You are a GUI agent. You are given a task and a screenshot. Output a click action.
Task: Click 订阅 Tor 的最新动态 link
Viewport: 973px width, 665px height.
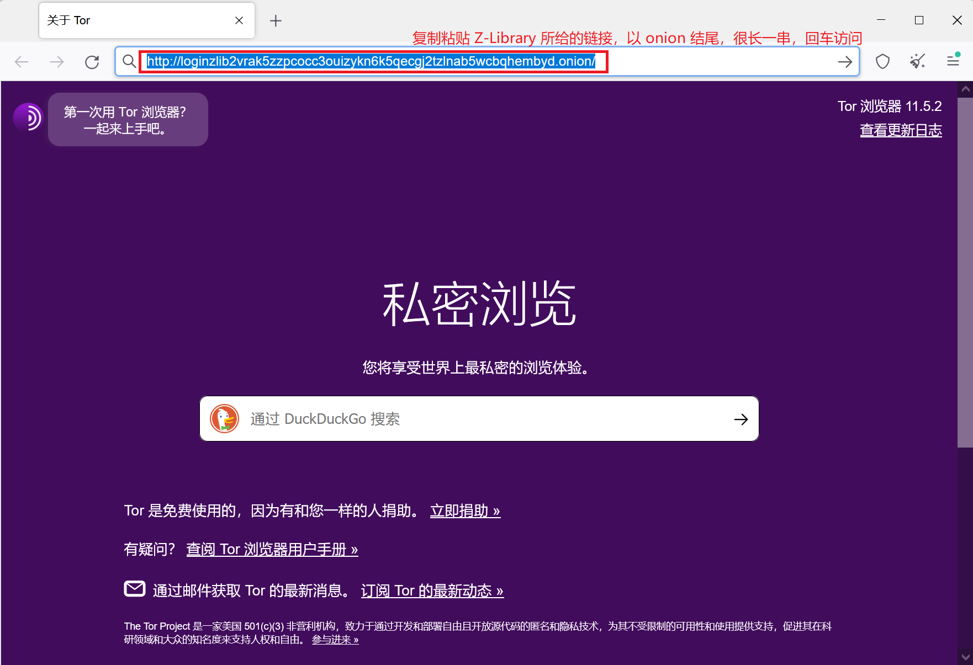tap(432, 591)
